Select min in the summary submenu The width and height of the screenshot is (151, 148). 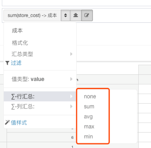pyautogui.click(x=88, y=137)
